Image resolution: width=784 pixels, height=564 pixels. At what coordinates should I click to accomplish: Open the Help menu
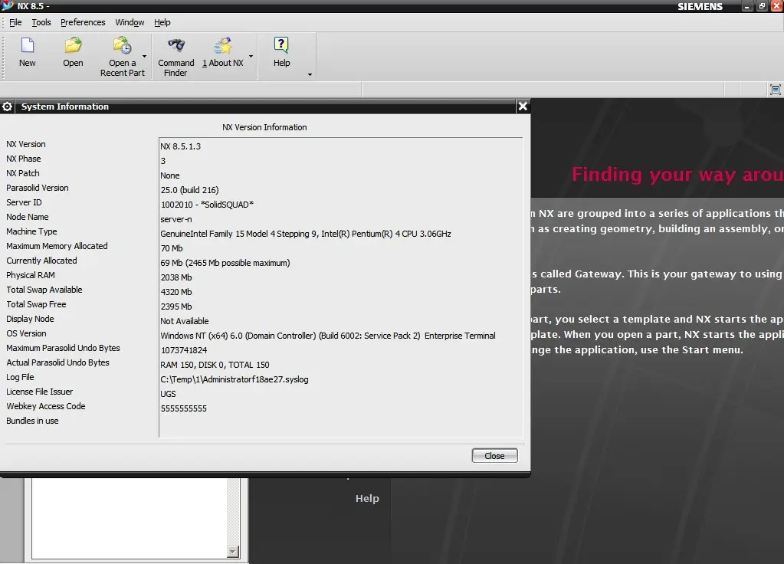(162, 22)
